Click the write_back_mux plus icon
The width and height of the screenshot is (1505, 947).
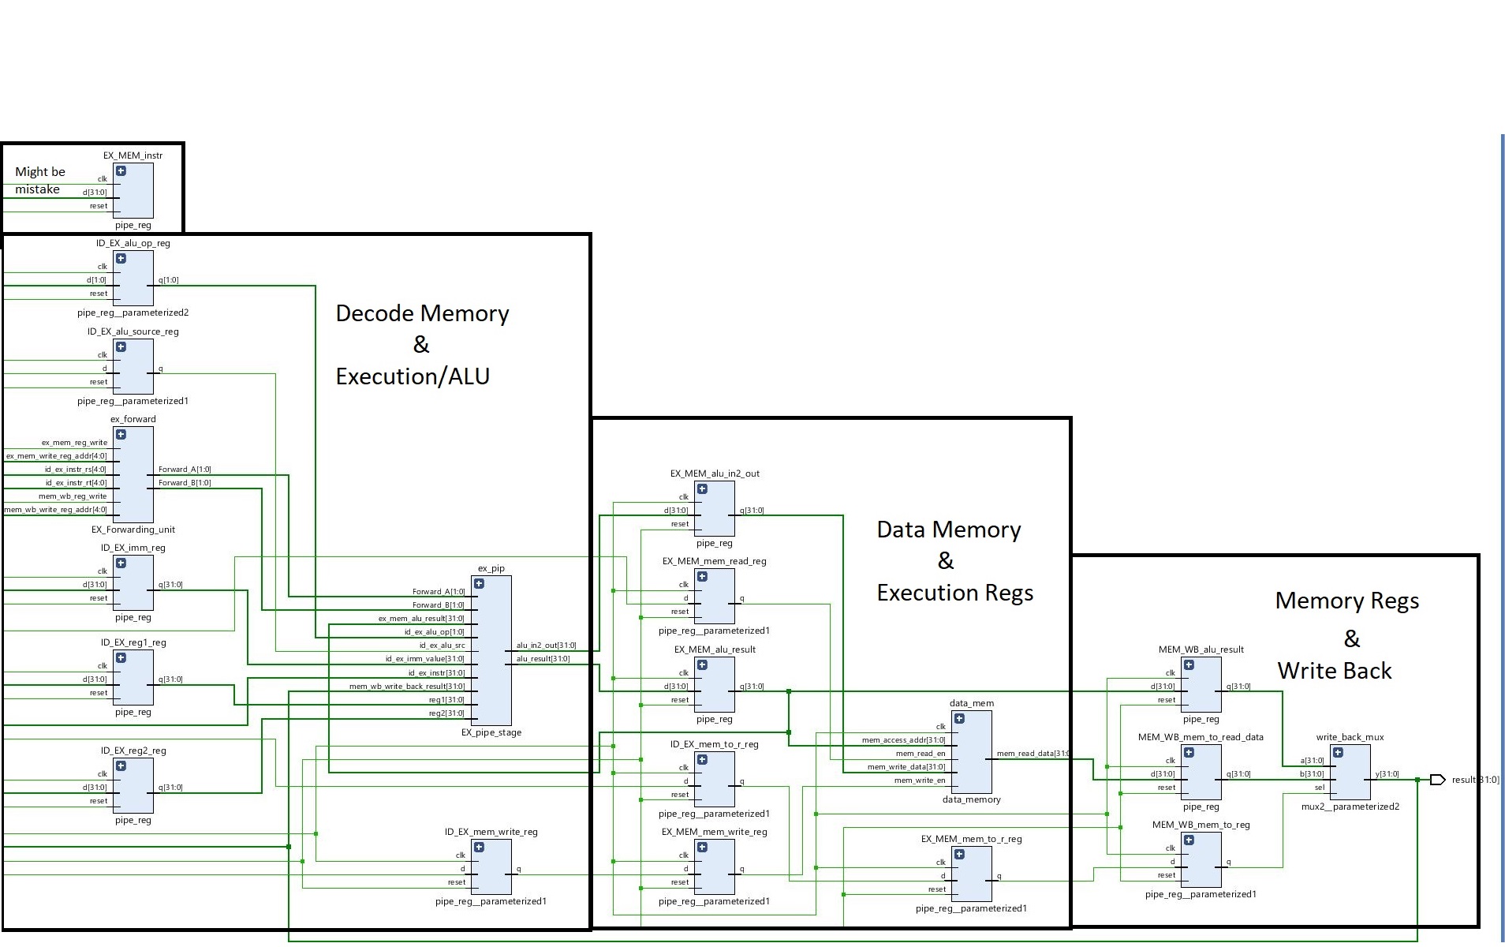[1338, 752]
